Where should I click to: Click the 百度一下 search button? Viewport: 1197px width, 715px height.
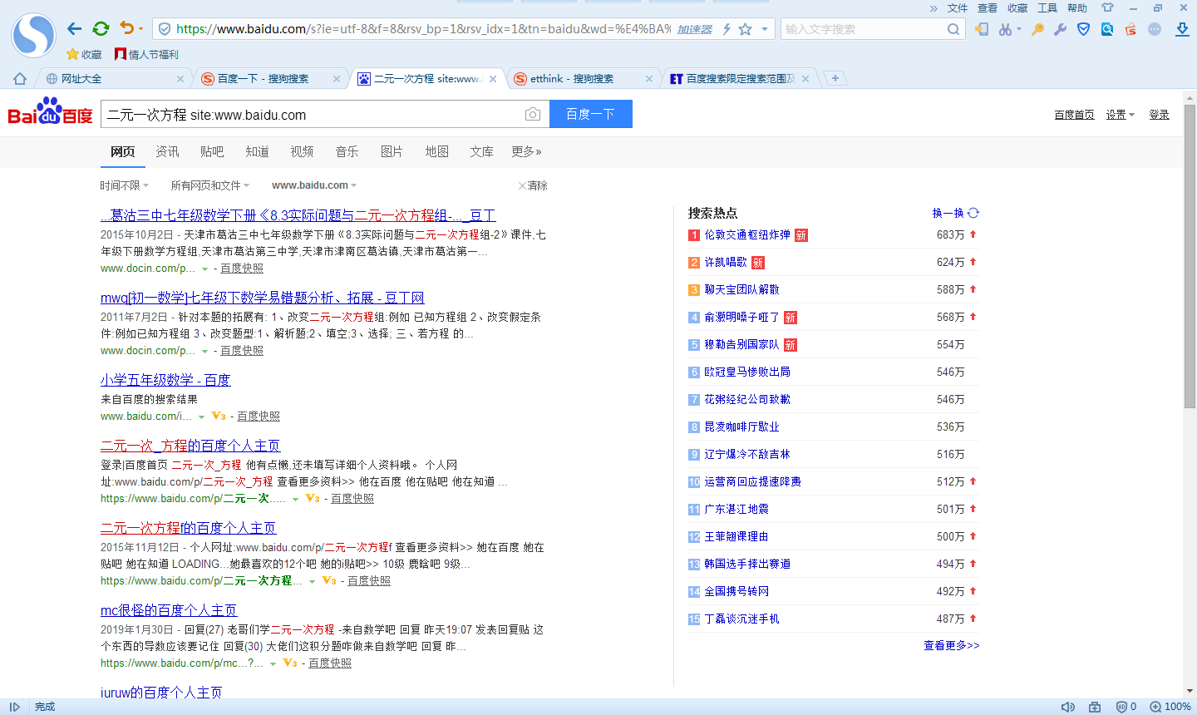(591, 114)
